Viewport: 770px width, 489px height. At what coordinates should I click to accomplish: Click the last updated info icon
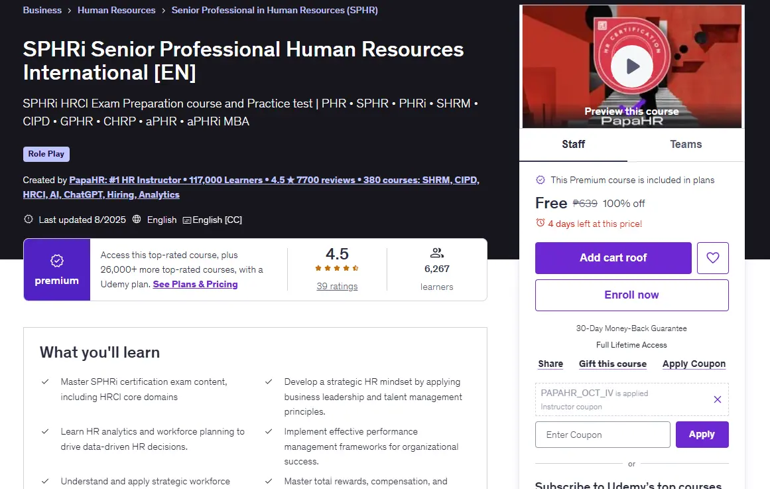[29, 219]
